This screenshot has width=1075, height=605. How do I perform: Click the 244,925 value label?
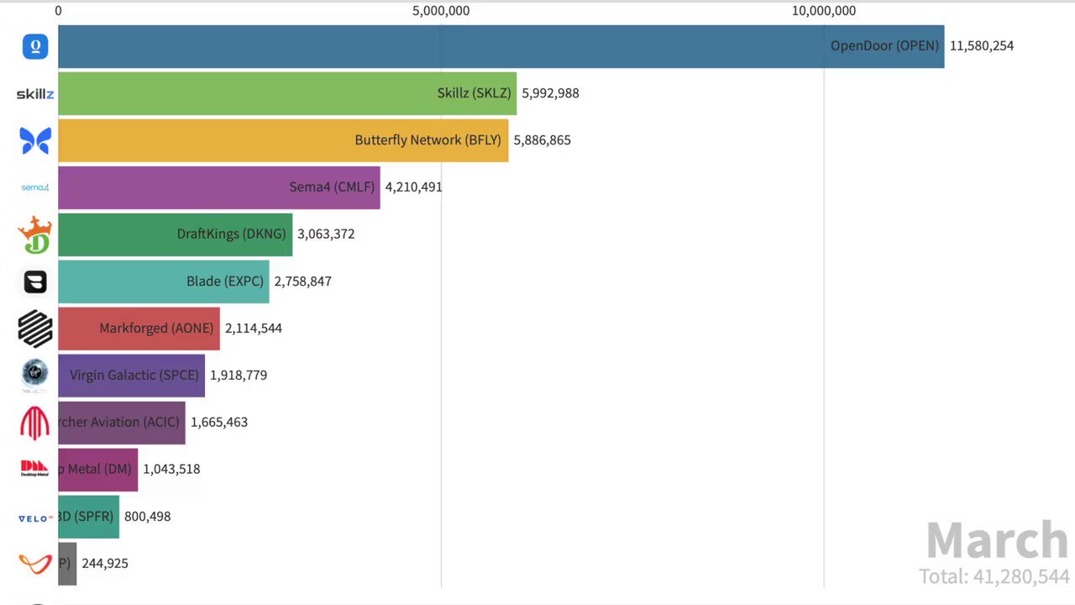[x=105, y=564]
